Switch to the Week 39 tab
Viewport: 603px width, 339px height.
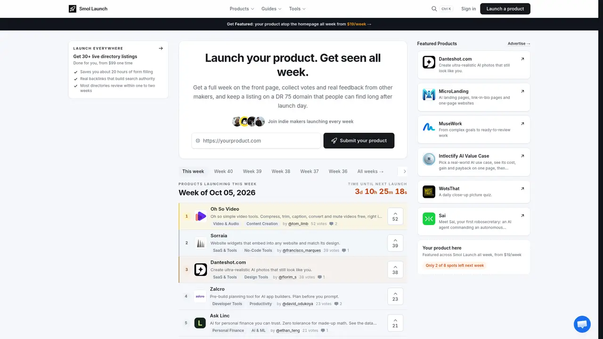click(252, 171)
